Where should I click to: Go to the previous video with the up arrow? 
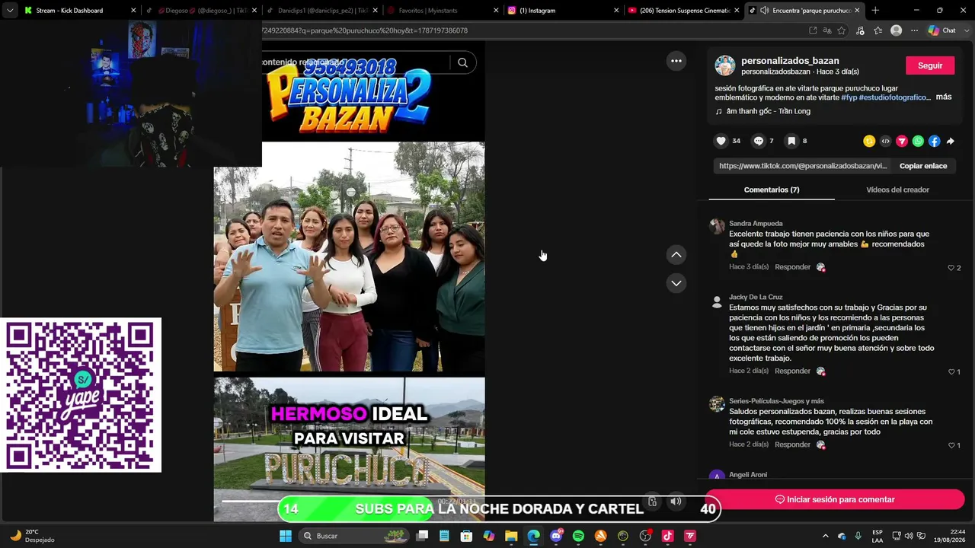click(x=676, y=255)
